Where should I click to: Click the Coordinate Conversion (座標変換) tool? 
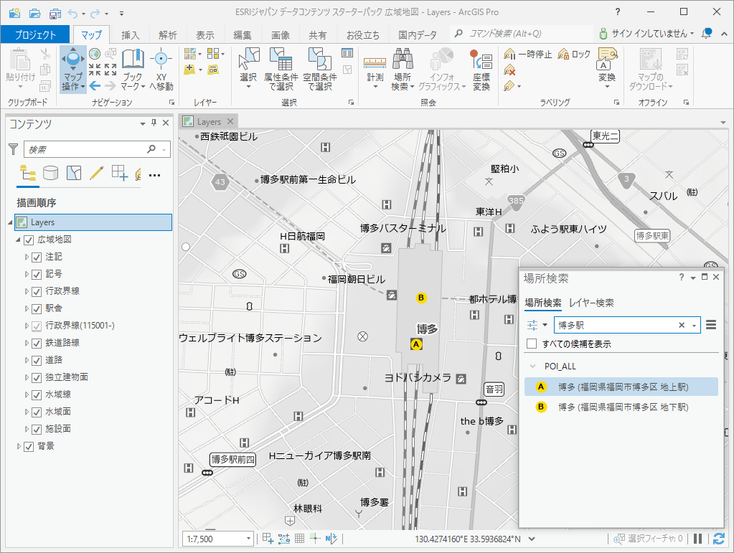coord(481,70)
